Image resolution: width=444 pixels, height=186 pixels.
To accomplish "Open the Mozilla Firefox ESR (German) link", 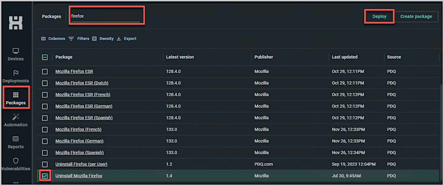I will tap(84, 106).
